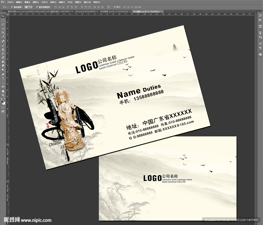Viewport: 263px width, 225px height.
Task: Select the Rounded Rectangle shape tool
Action: [x=3, y=87]
